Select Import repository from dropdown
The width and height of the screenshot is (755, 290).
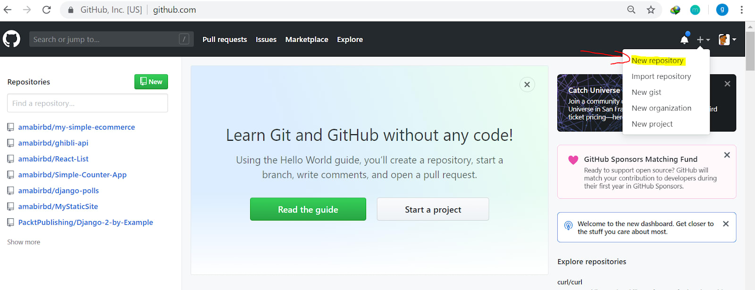pyautogui.click(x=661, y=77)
